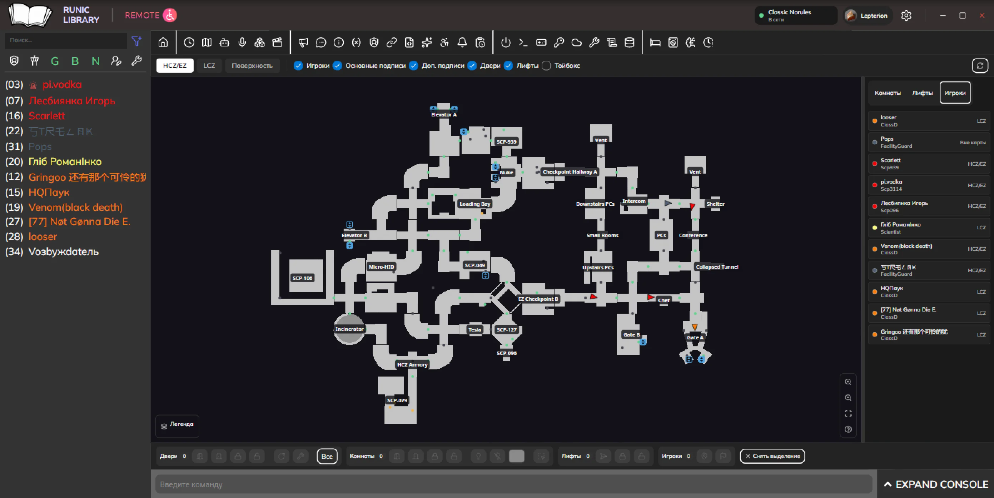
Task: Click the cloud toolbar icon
Action: (576, 43)
